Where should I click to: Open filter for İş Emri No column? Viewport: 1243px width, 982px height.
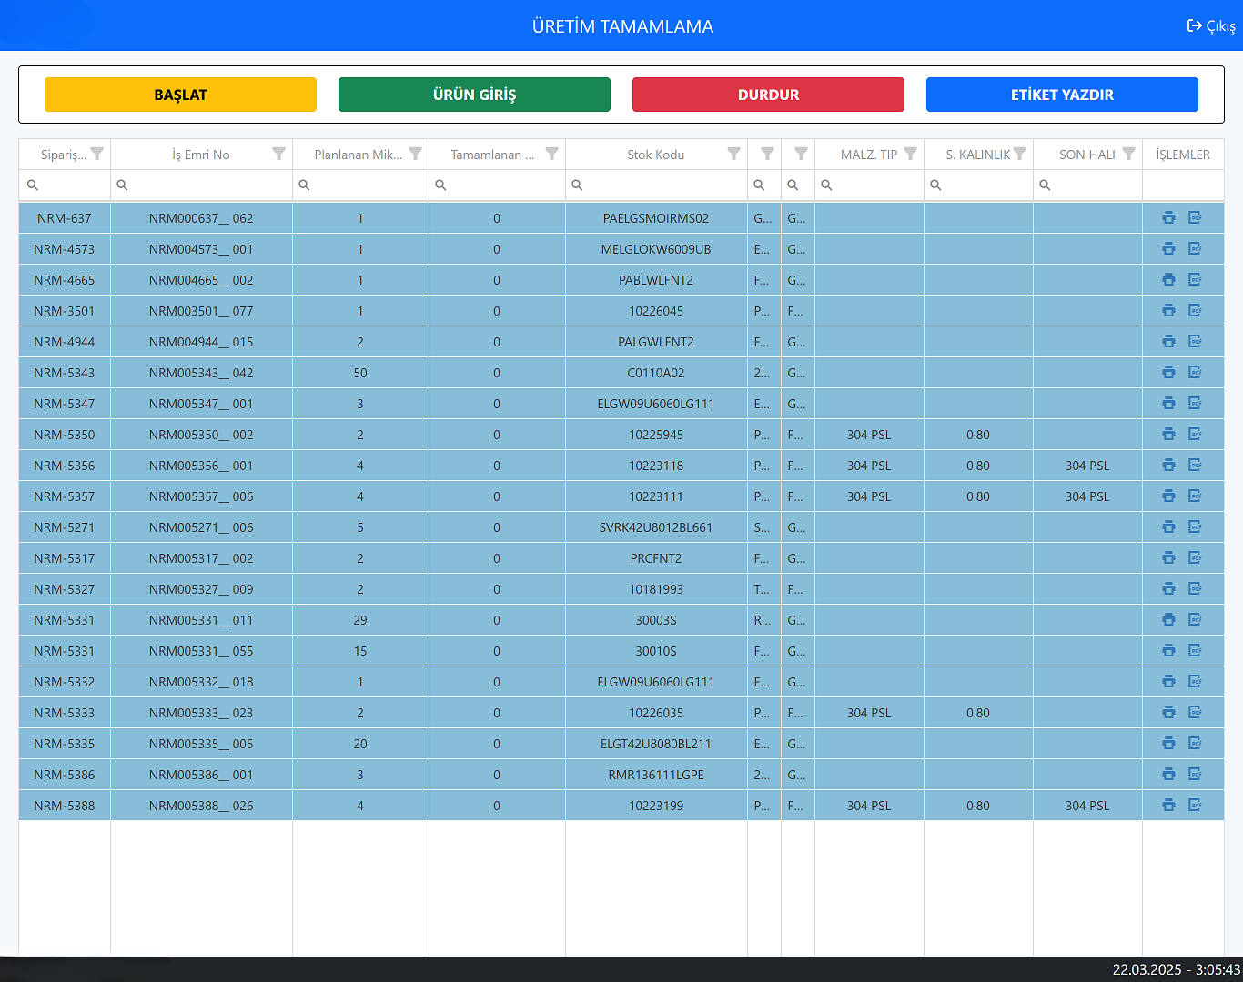tap(278, 154)
